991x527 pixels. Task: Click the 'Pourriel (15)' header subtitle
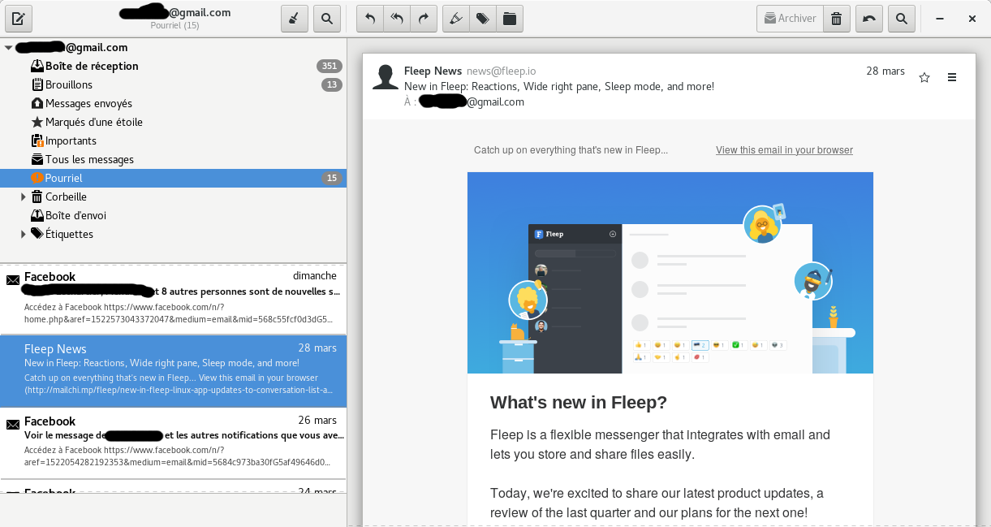[175, 25]
